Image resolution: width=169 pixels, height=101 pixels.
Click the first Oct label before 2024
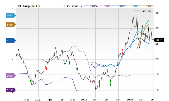tap(27, 99)
